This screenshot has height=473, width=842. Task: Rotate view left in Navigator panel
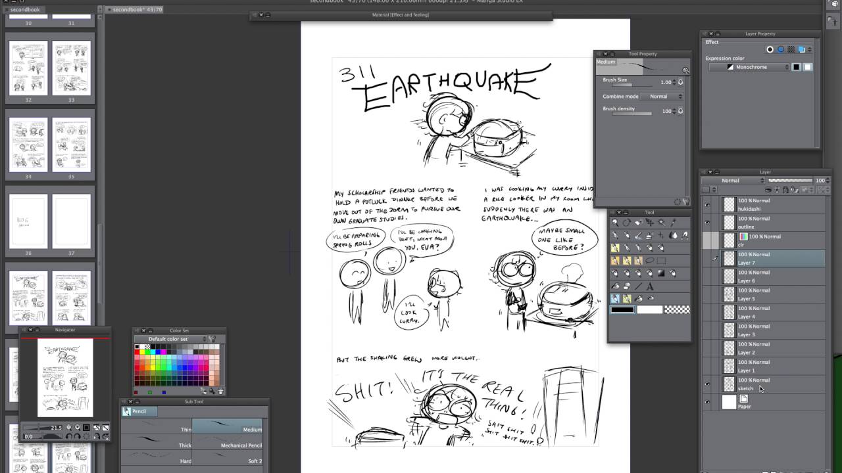click(x=69, y=436)
